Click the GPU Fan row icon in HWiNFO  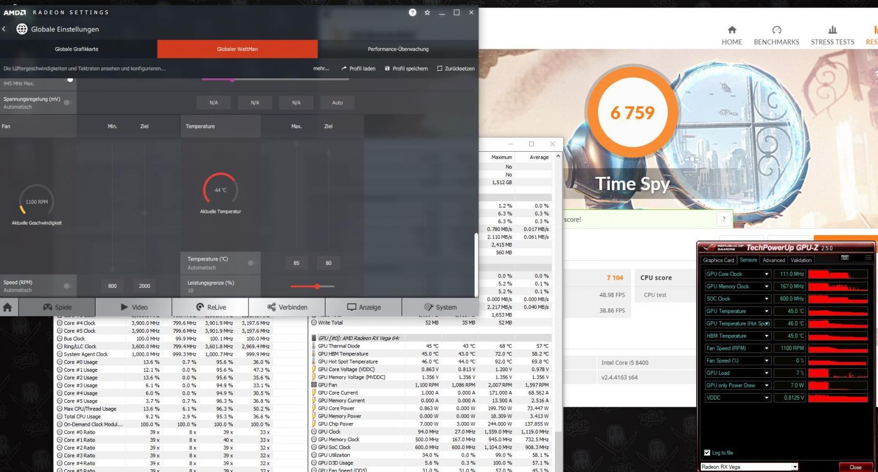pyautogui.click(x=314, y=385)
